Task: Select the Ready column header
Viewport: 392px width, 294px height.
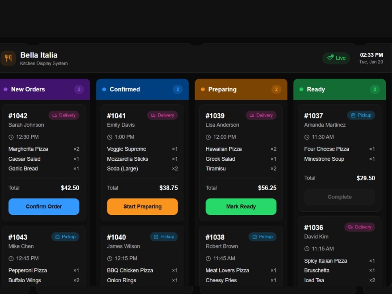Action: point(339,89)
